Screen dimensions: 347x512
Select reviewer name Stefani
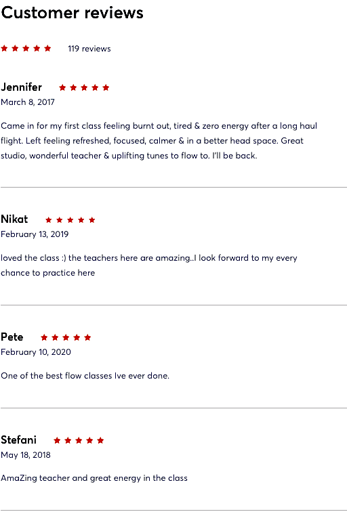coord(18,440)
